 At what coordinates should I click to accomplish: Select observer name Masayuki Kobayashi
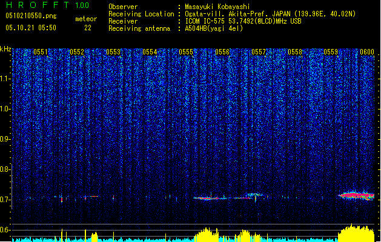(217, 7)
